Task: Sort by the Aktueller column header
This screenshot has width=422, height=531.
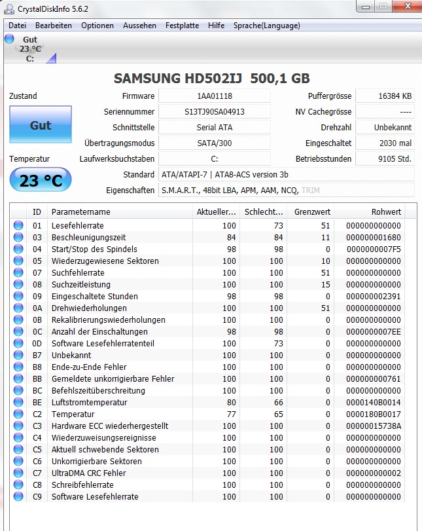Action: [x=216, y=212]
